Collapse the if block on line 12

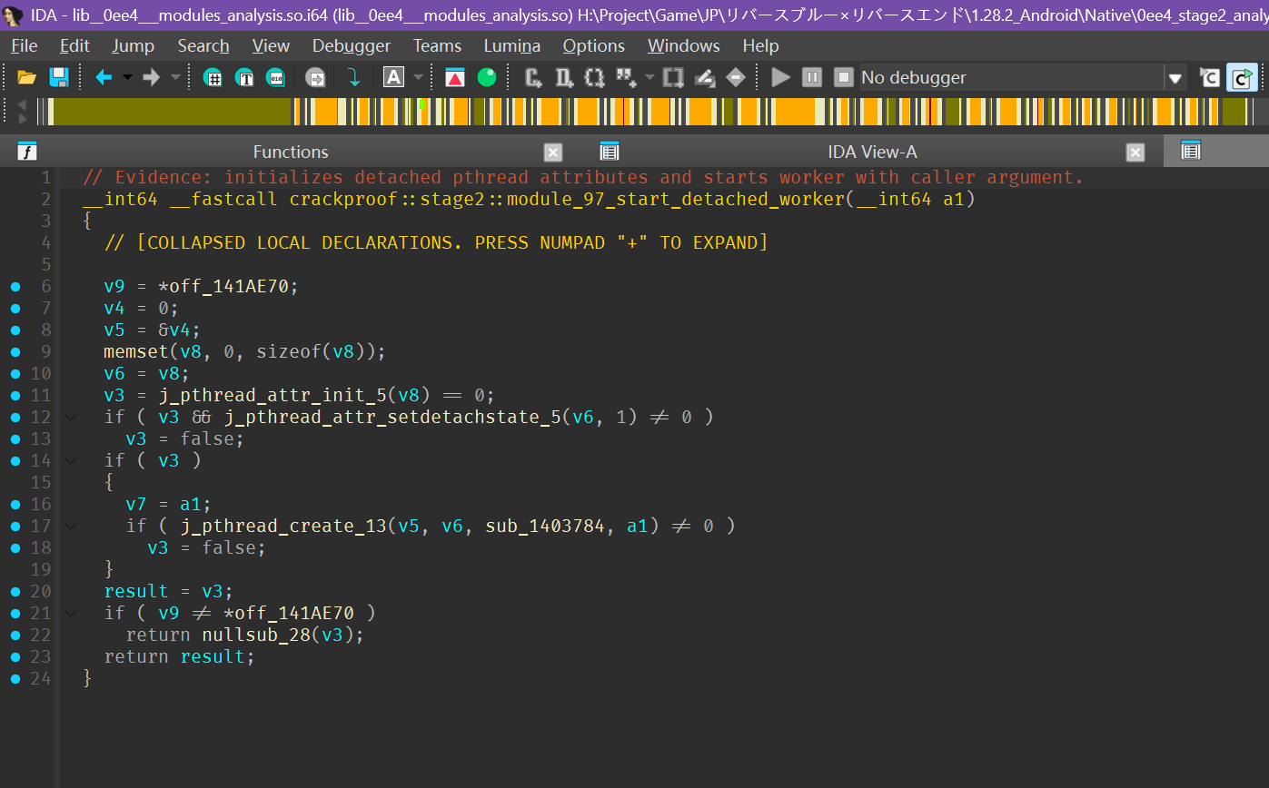tap(70, 417)
